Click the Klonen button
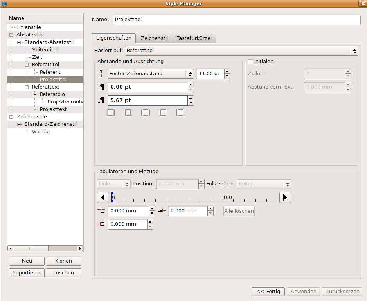367x301 pixels. [x=63, y=261]
